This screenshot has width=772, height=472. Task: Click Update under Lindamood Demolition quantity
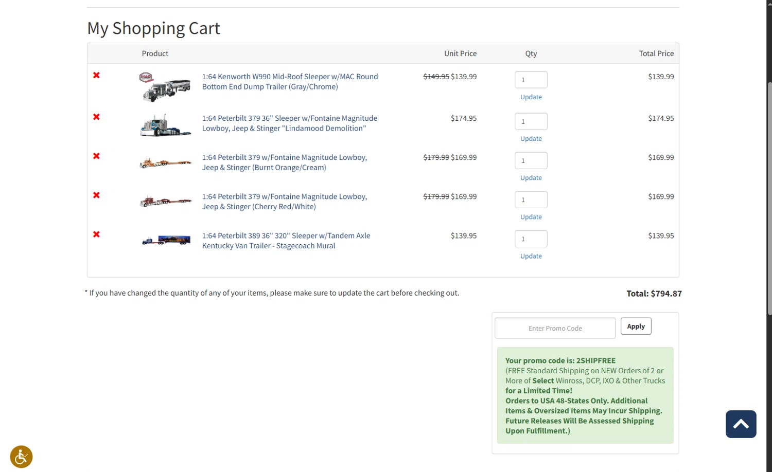point(531,138)
